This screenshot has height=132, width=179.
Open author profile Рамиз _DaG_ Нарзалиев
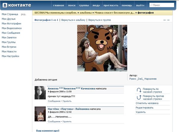coord(143,79)
